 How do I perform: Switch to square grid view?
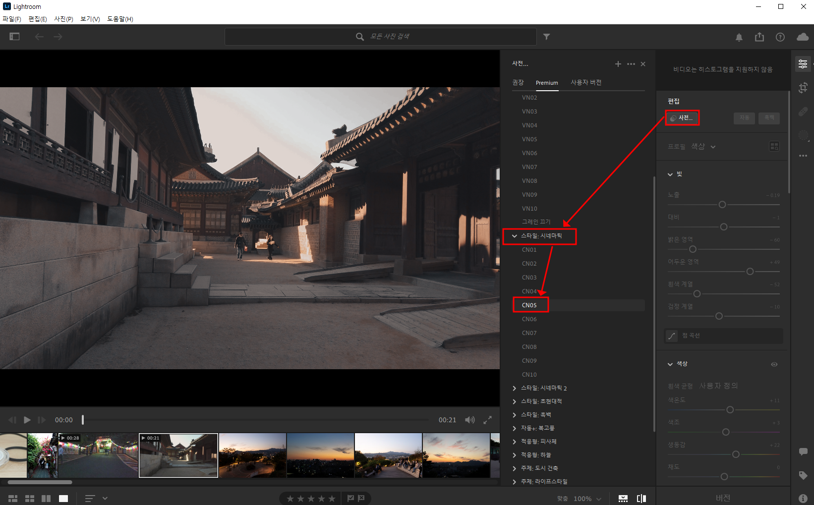(30, 499)
